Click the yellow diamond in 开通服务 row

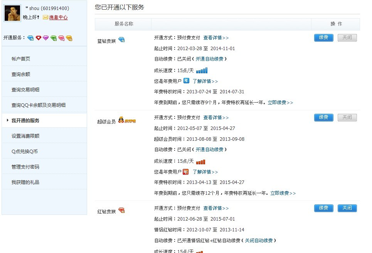click(x=69, y=38)
